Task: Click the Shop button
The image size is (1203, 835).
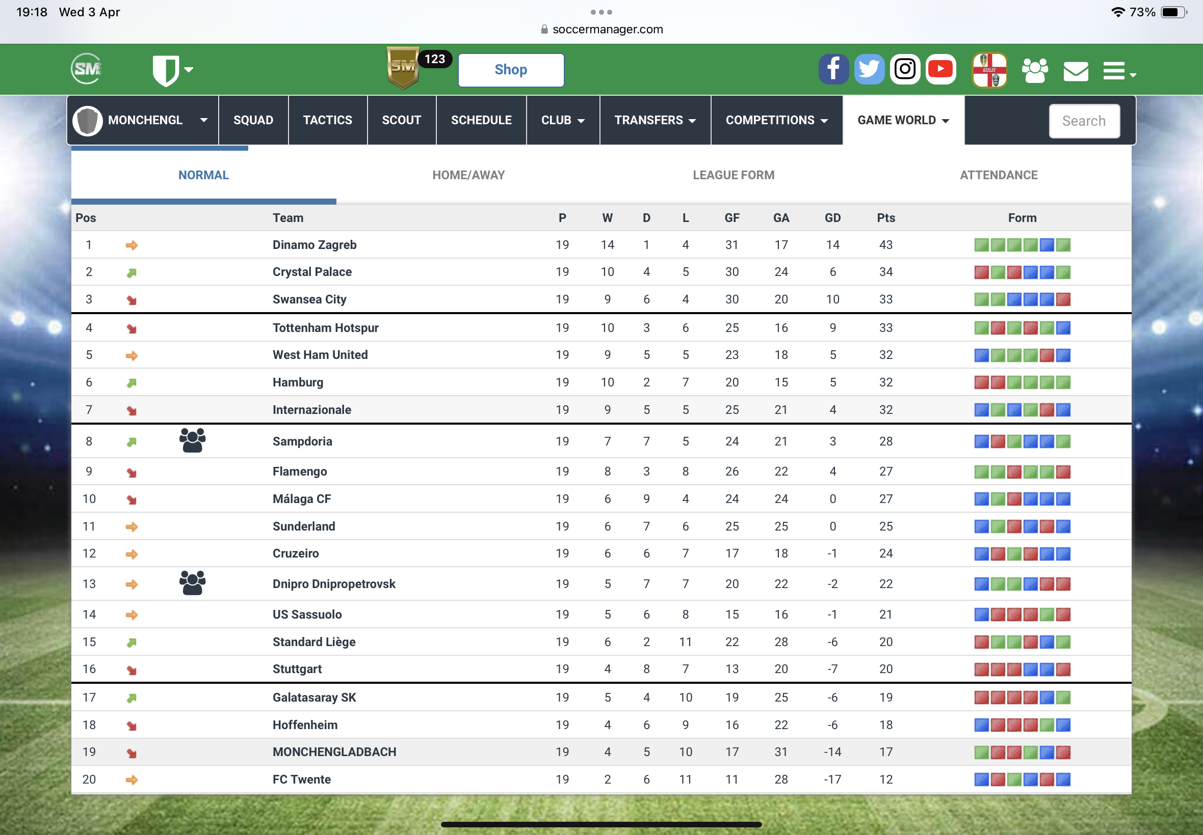Action: [511, 70]
